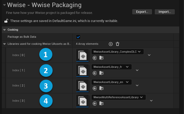Image resolution: width=184 pixels, height=114 pixels.
Task: Toggle the Package as Bulk Data checkbox
Action: 78,37
